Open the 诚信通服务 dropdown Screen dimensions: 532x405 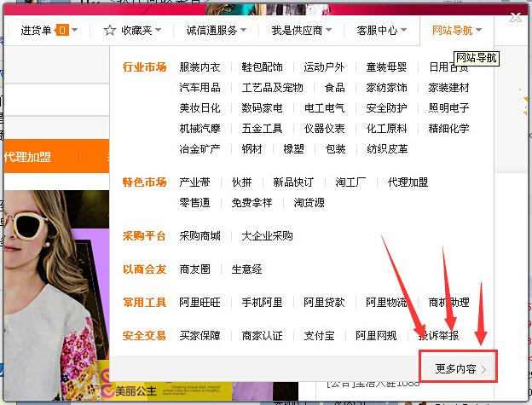click(x=217, y=30)
